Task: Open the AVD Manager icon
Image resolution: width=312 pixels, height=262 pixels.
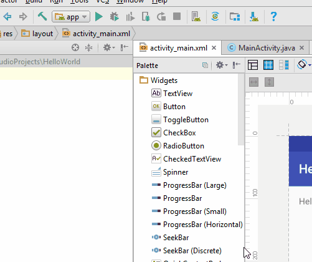Action: coord(196,17)
